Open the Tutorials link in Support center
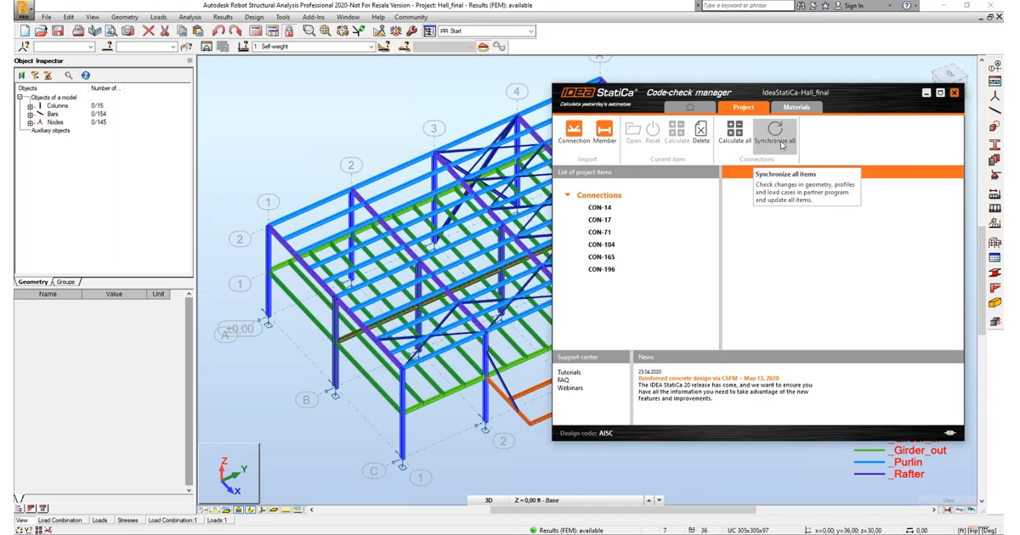 pyautogui.click(x=569, y=373)
